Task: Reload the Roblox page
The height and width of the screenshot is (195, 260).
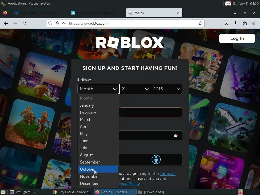Action: [24, 24]
